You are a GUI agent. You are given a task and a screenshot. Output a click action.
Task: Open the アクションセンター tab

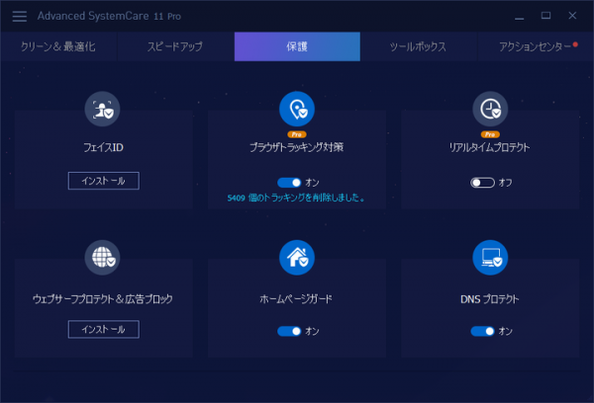point(536,46)
